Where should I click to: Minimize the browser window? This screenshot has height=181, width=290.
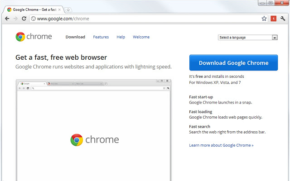tap(262, 3)
